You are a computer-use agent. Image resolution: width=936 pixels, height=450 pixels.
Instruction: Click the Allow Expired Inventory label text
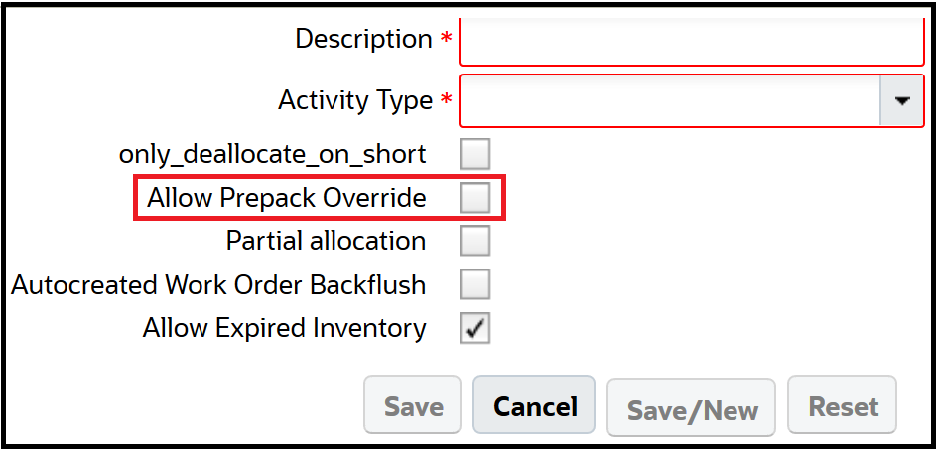click(x=284, y=329)
